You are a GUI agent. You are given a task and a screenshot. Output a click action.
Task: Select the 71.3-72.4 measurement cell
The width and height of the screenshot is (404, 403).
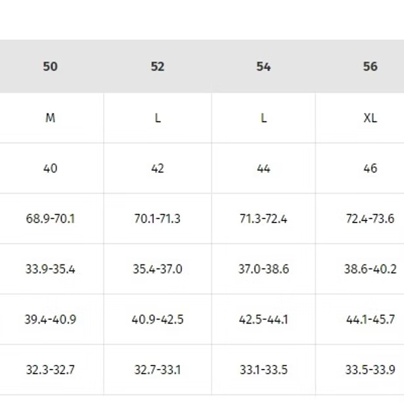point(263,219)
